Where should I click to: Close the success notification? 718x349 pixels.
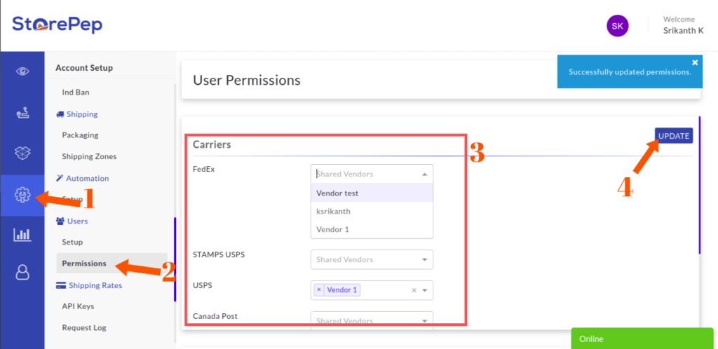(x=695, y=62)
